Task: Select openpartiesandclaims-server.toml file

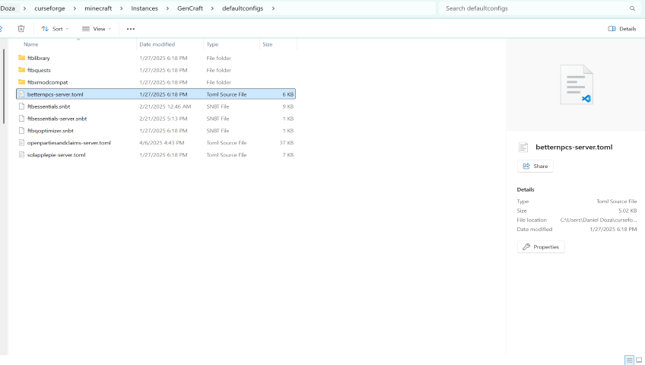Action: tap(69, 143)
